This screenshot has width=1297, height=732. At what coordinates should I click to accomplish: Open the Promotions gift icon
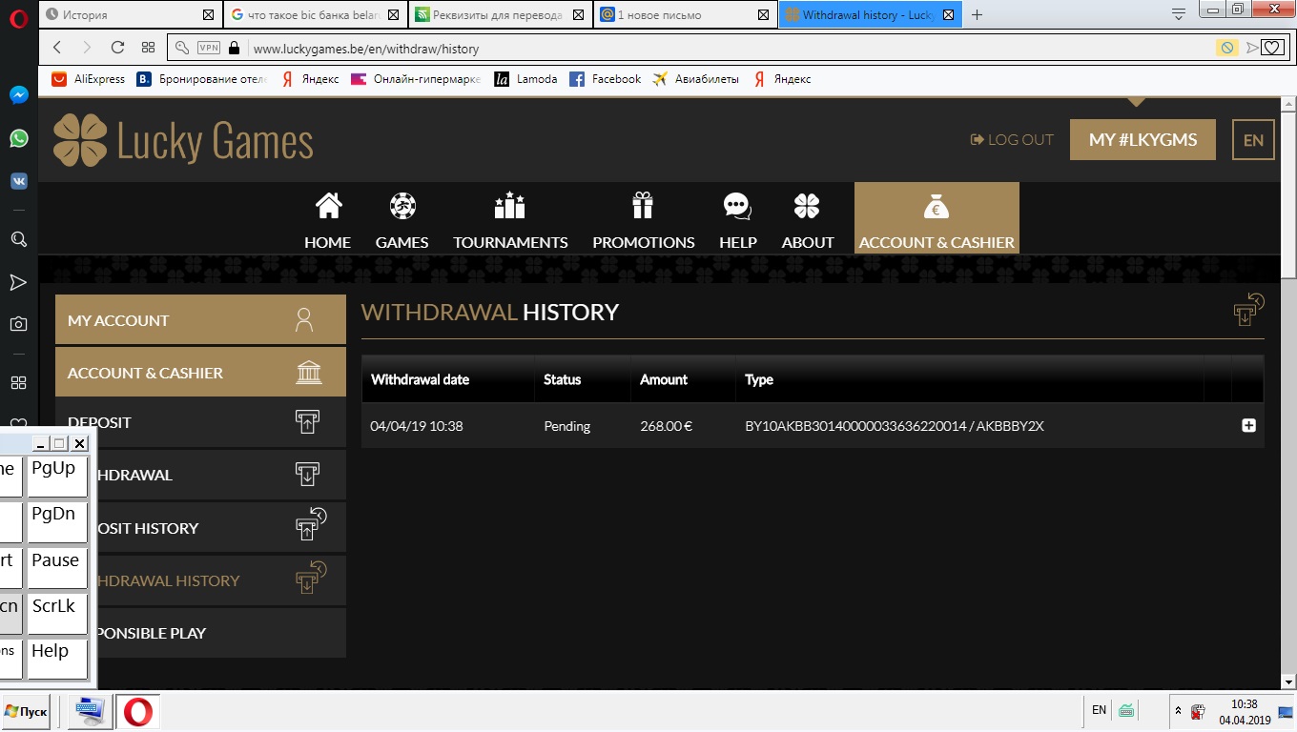click(643, 206)
